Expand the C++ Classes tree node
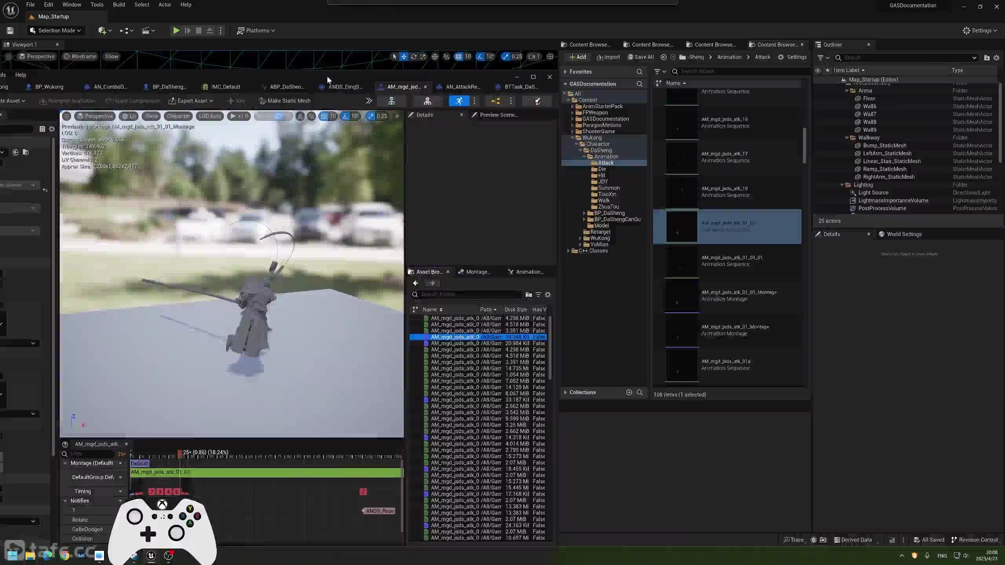This screenshot has height=565, width=1005. [x=568, y=251]
